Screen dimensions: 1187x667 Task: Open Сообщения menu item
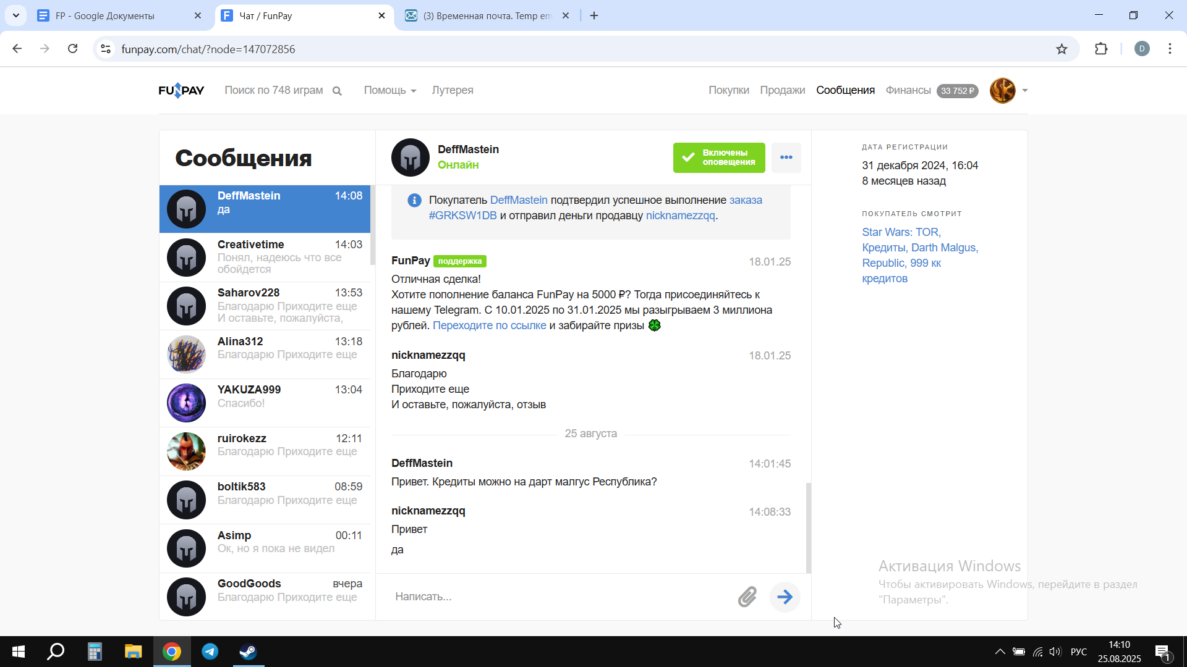845,90
